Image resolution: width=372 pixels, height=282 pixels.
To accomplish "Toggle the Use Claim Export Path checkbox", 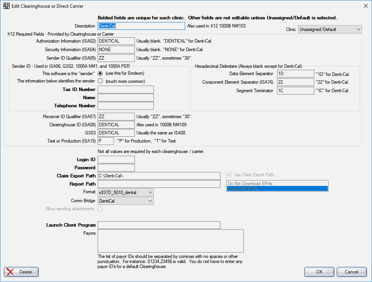I will (229, 175).
